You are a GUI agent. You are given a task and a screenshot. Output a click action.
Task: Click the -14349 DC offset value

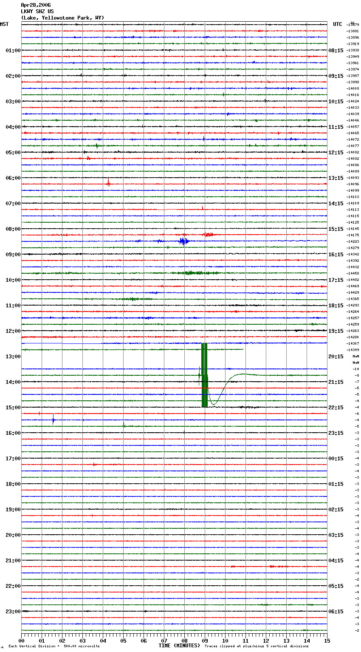353,350
